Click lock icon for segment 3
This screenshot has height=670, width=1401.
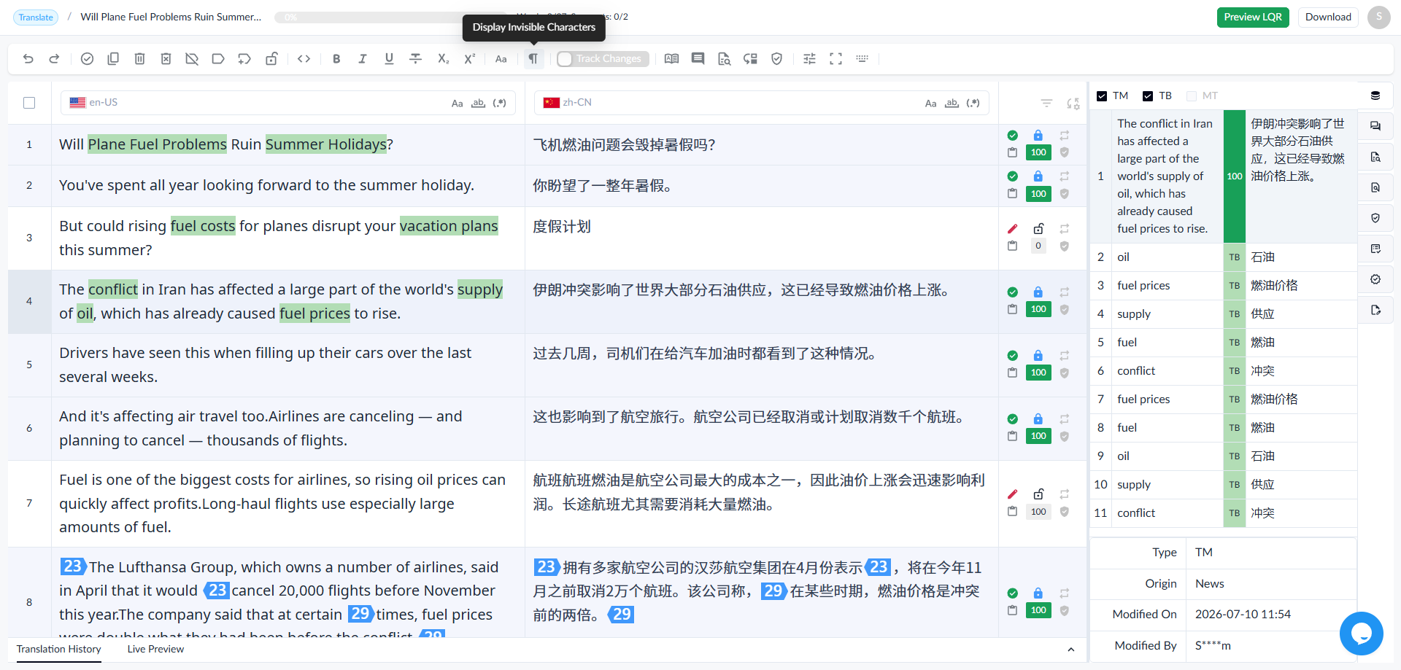(1038, 229)
